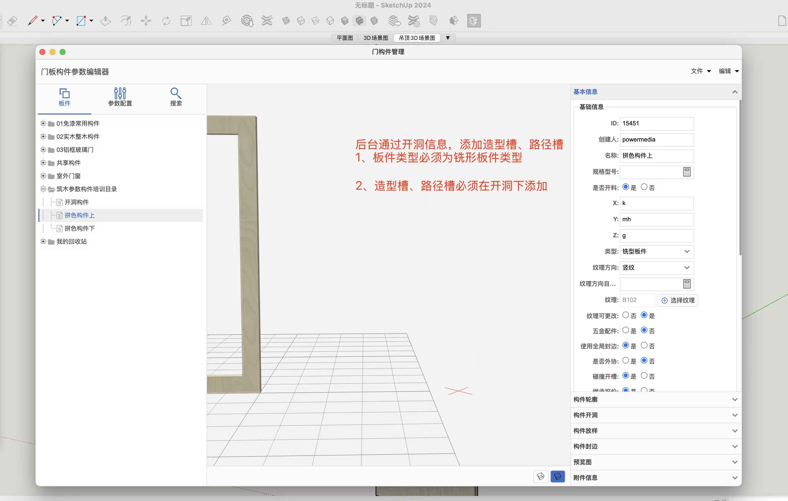
Task: Click the Push/Pull tool icon
Action: tap(105, 21)
